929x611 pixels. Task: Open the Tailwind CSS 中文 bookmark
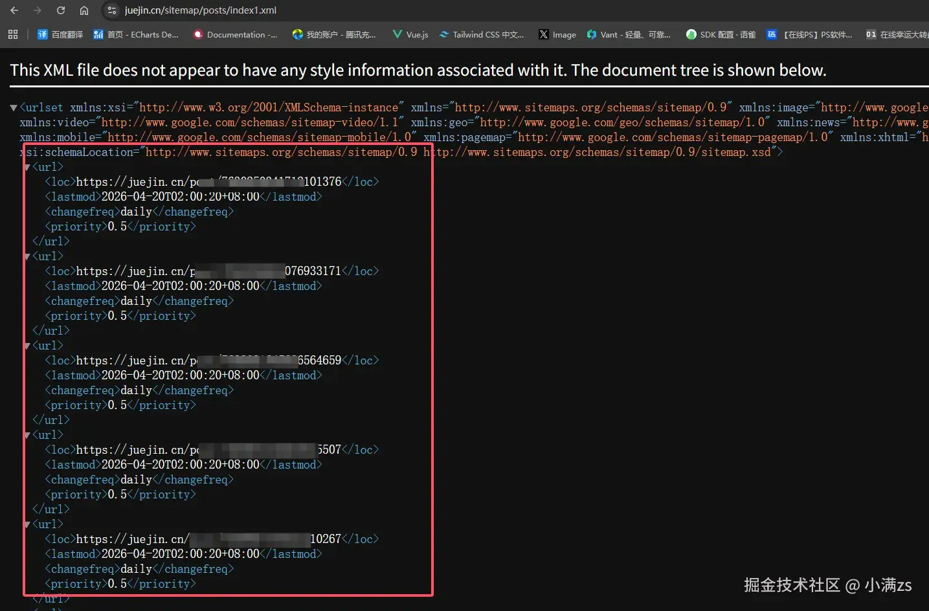pyautogui.click(x=482, y=34)
